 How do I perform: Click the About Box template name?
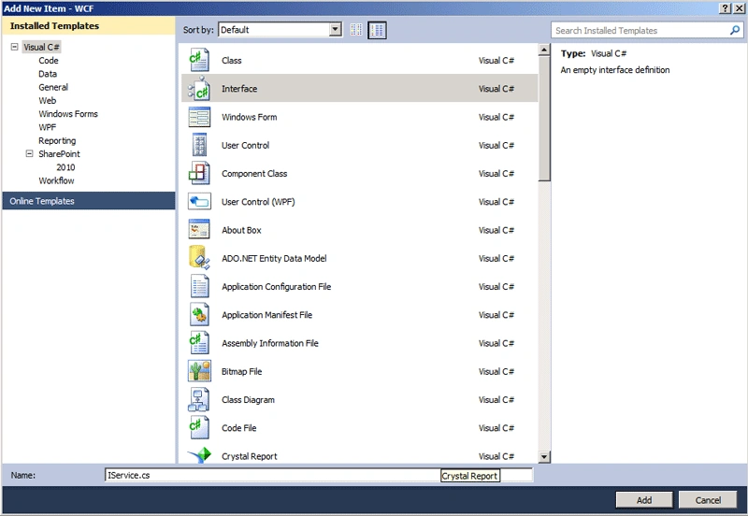coord(241,230)
